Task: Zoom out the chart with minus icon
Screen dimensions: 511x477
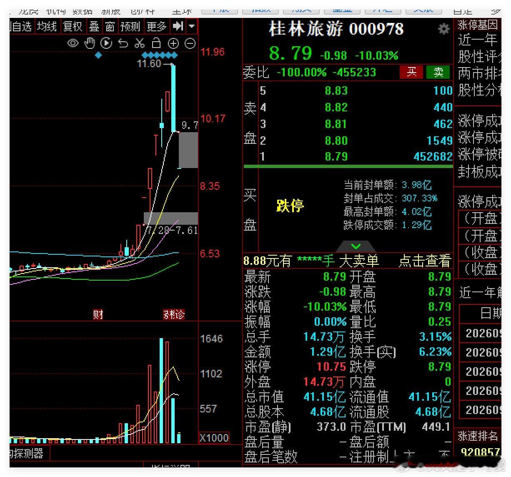Action: tap(190, 43)
